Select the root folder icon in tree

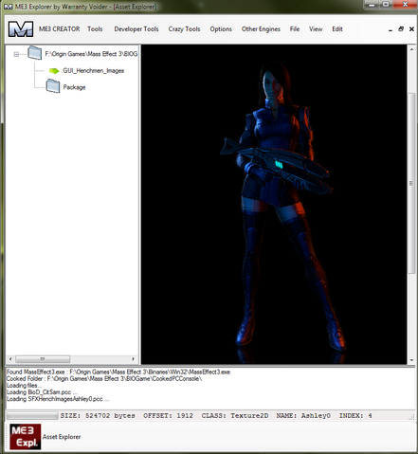click(35, 53)
